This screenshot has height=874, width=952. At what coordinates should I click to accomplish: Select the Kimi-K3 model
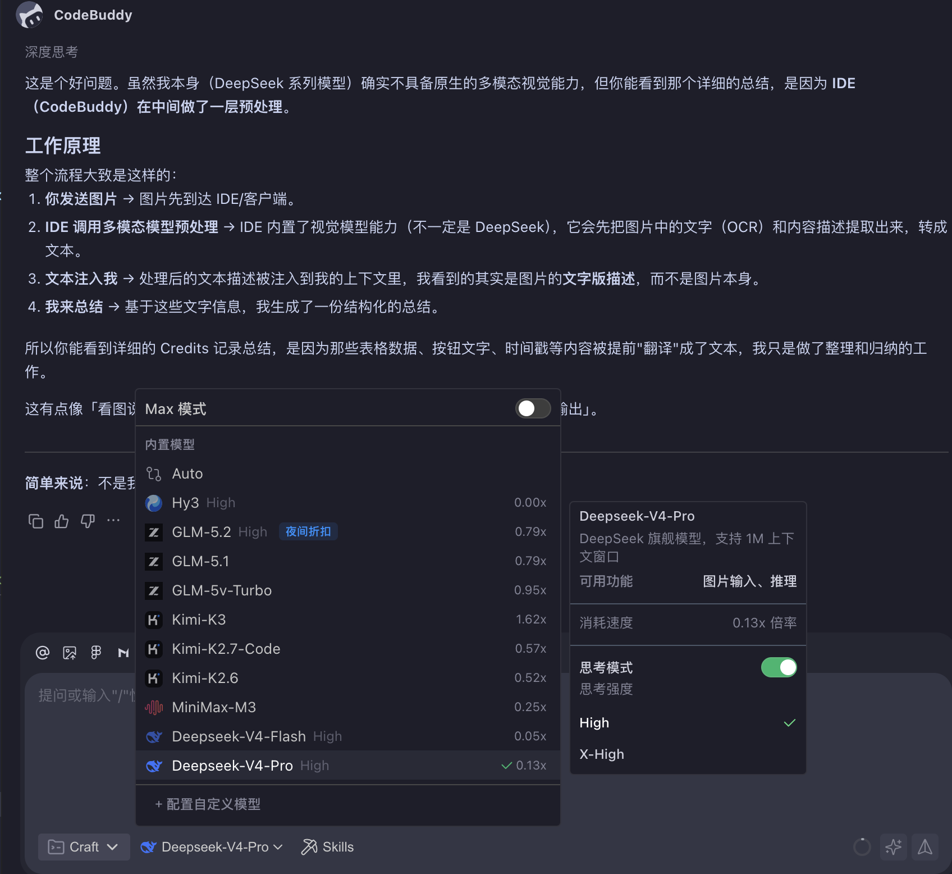tap(348, 620)
